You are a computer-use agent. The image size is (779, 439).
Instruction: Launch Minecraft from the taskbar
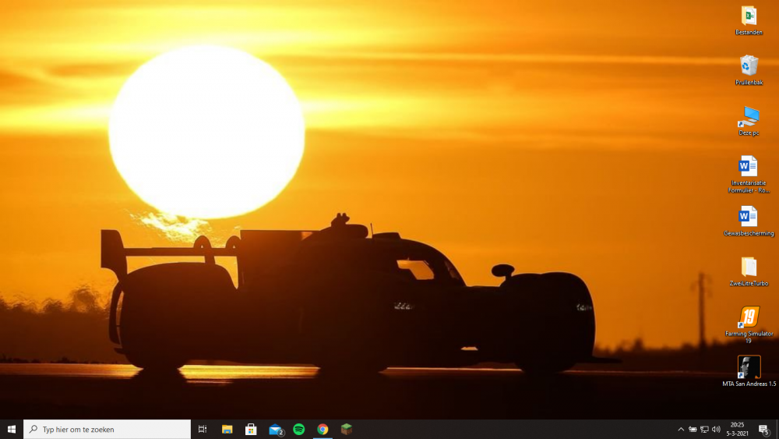[347, 430]
